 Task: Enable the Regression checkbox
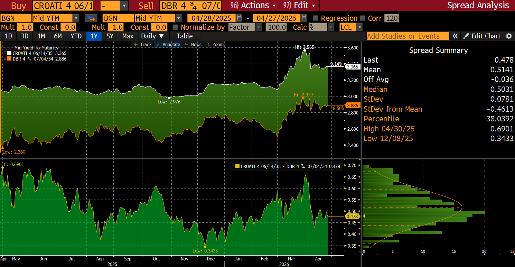(315, 18)
